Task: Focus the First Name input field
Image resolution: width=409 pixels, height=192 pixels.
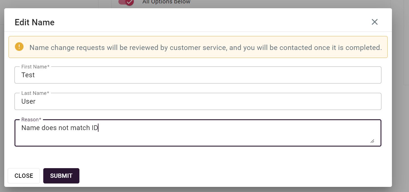Action: point(198,75)
